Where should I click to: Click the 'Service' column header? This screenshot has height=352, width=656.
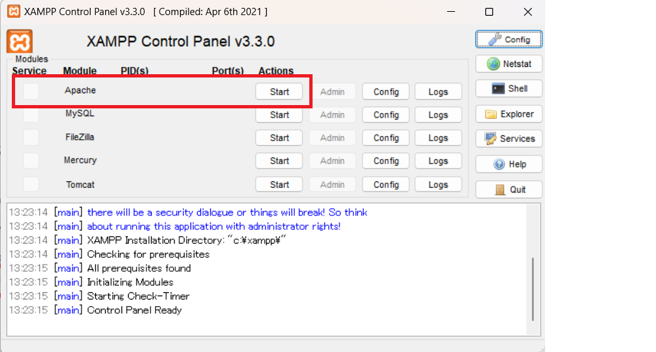(30, 71)
